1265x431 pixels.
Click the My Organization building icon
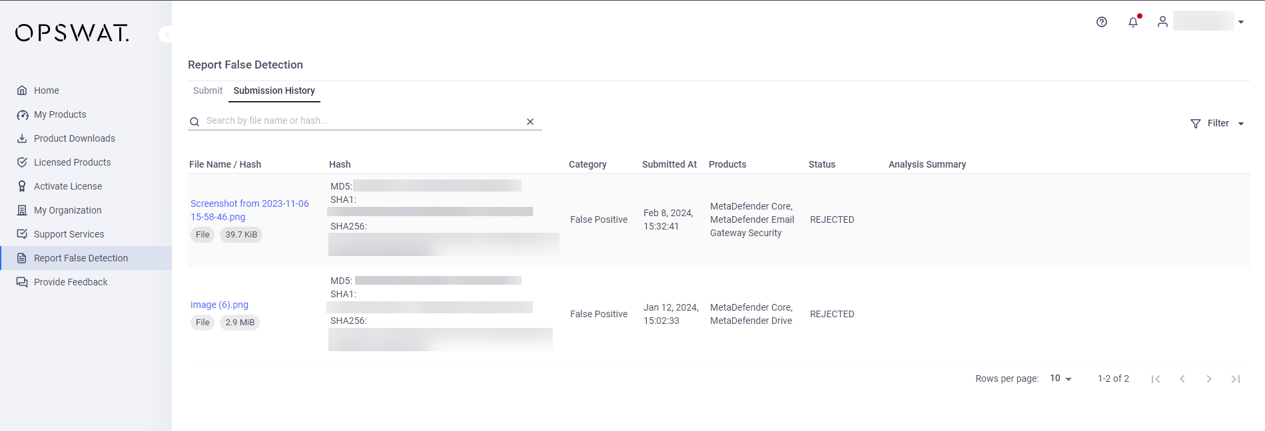[22, 210]
